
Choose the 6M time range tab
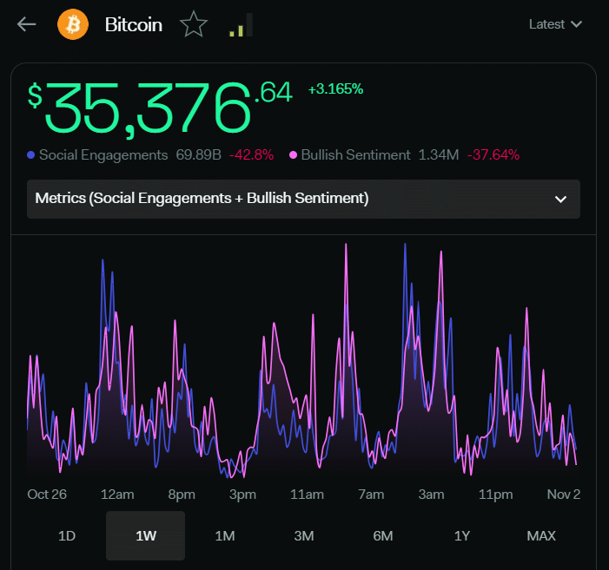pos(383,536)
